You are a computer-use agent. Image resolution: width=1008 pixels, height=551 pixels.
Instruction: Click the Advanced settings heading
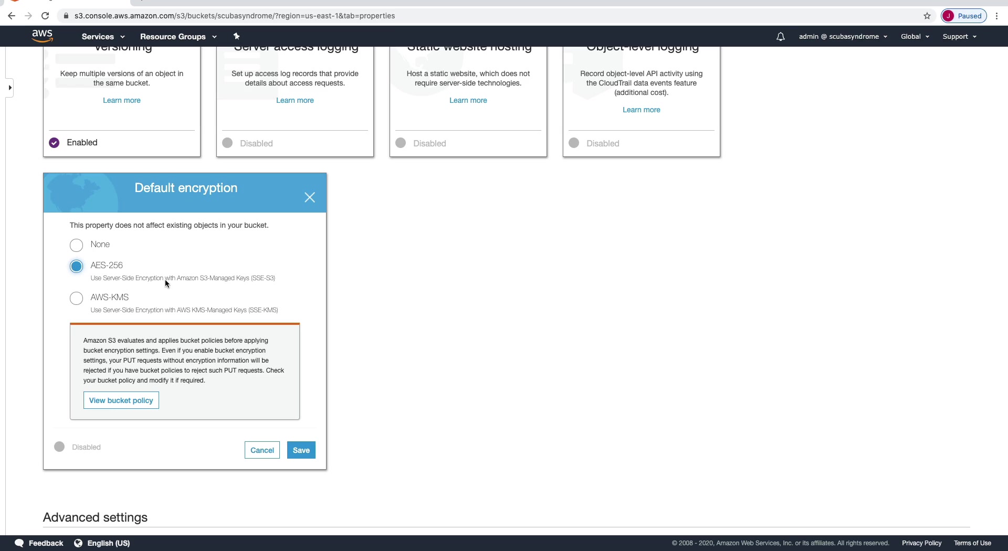pos(95,517)
